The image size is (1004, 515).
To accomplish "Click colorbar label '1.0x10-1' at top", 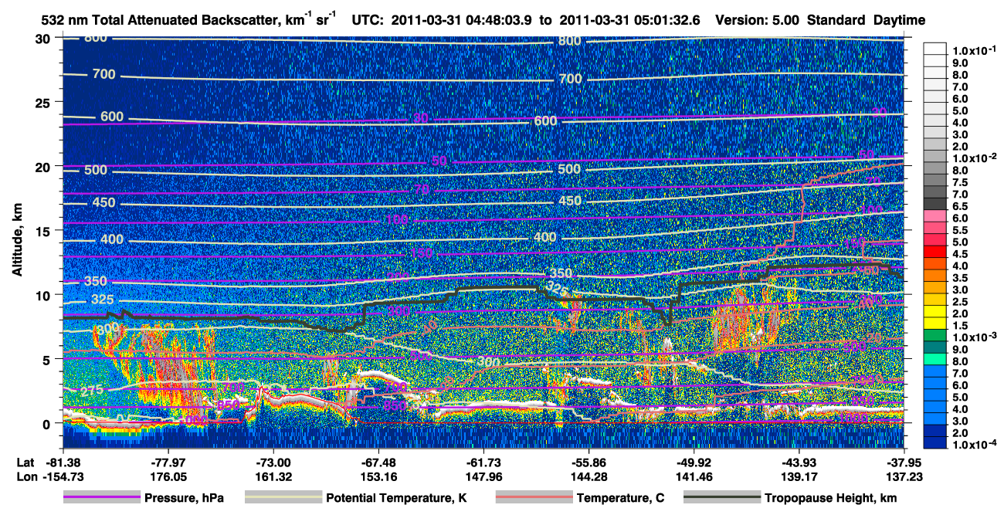I will (976, 49).
